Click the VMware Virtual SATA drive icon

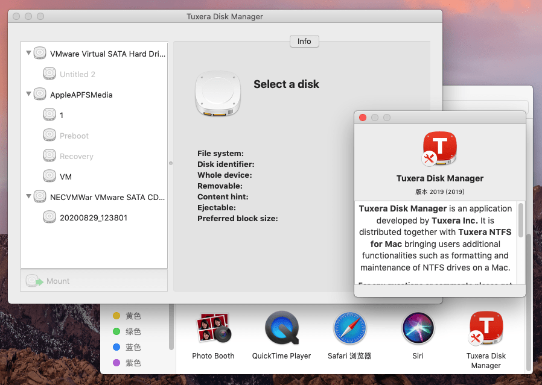[x=40, y=53]
